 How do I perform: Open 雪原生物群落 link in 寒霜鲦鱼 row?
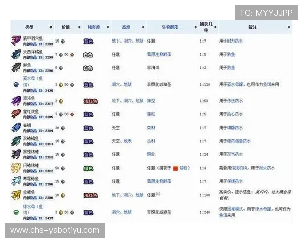[x=159, y=181]
